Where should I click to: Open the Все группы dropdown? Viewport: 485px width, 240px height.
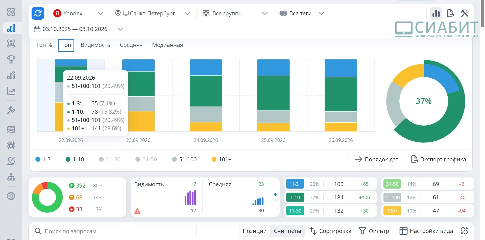coord(235,13)
